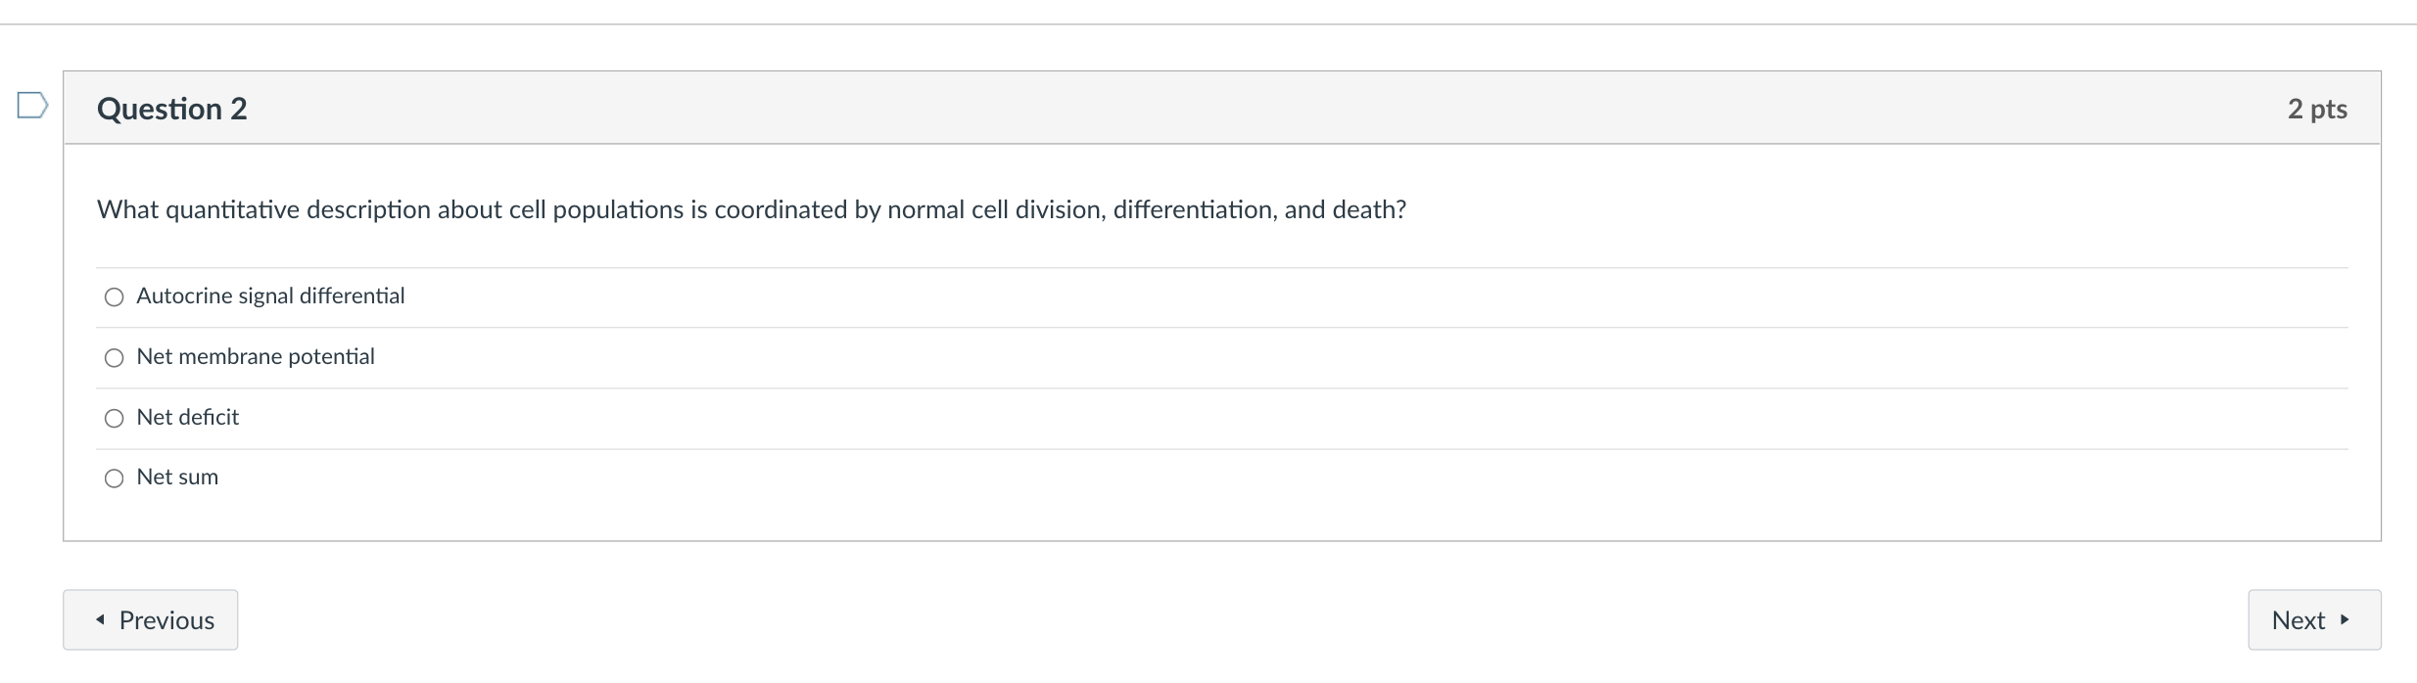
Task: Flag Question 2 for review
Action: pyautogui.click(x=32, y=105)
